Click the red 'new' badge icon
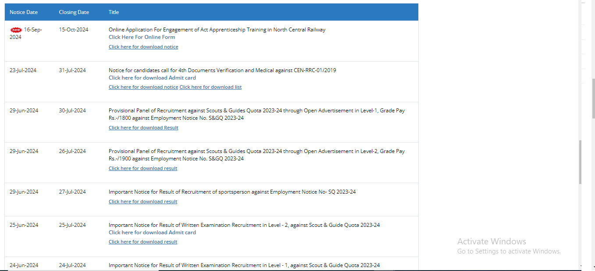Image resolution: width=595 pixels, height=271 pixels. (x=16, y=30)
